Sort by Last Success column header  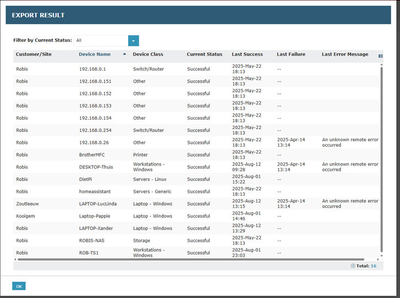(247, 55)
